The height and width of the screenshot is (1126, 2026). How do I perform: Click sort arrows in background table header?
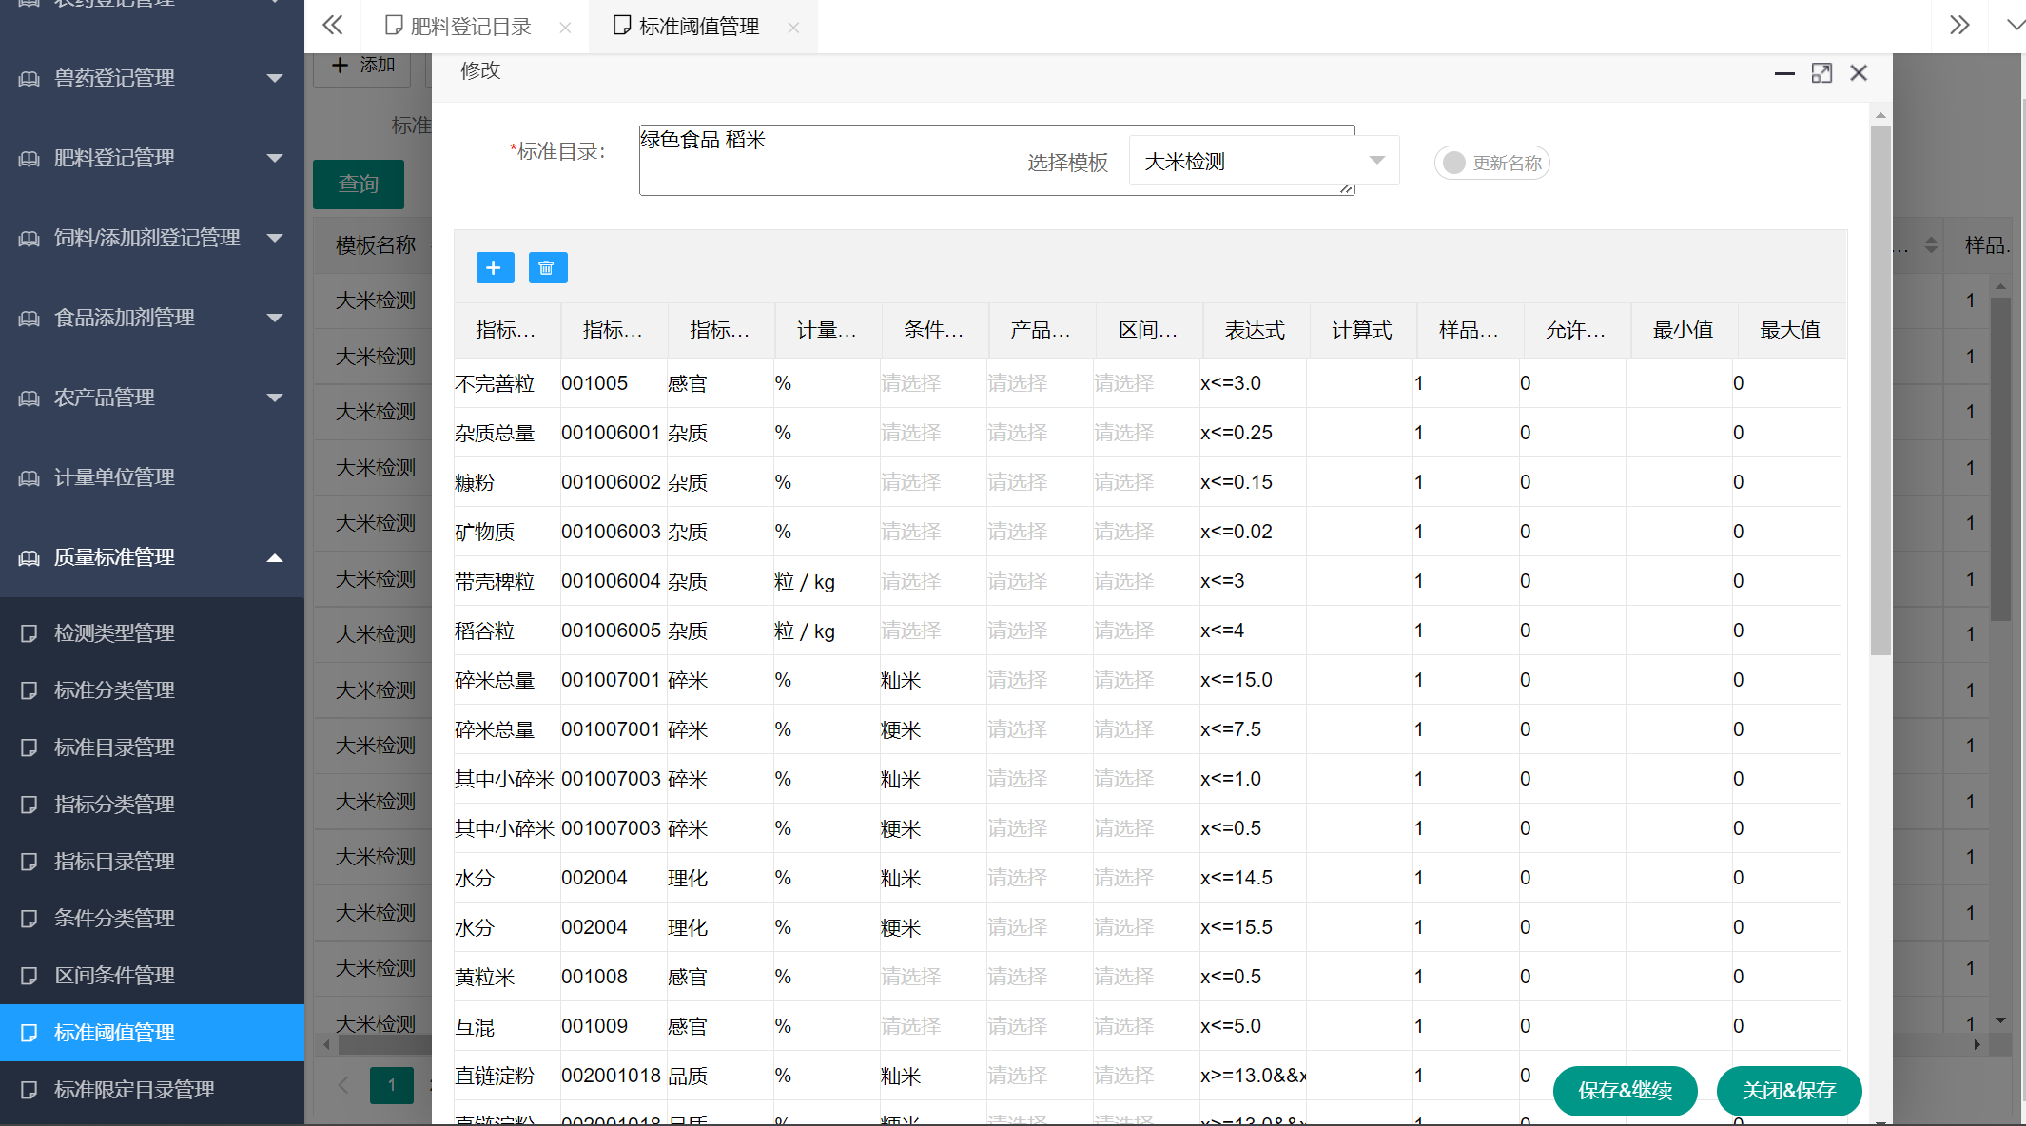point(1931,245)
